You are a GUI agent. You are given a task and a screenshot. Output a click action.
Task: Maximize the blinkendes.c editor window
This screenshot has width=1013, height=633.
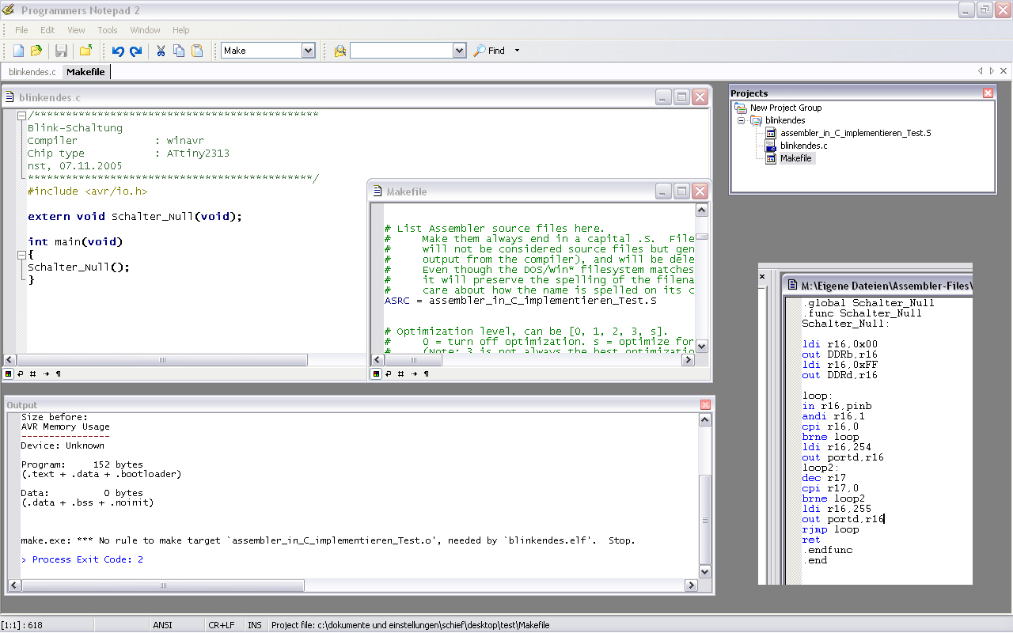tap(681, 97)
